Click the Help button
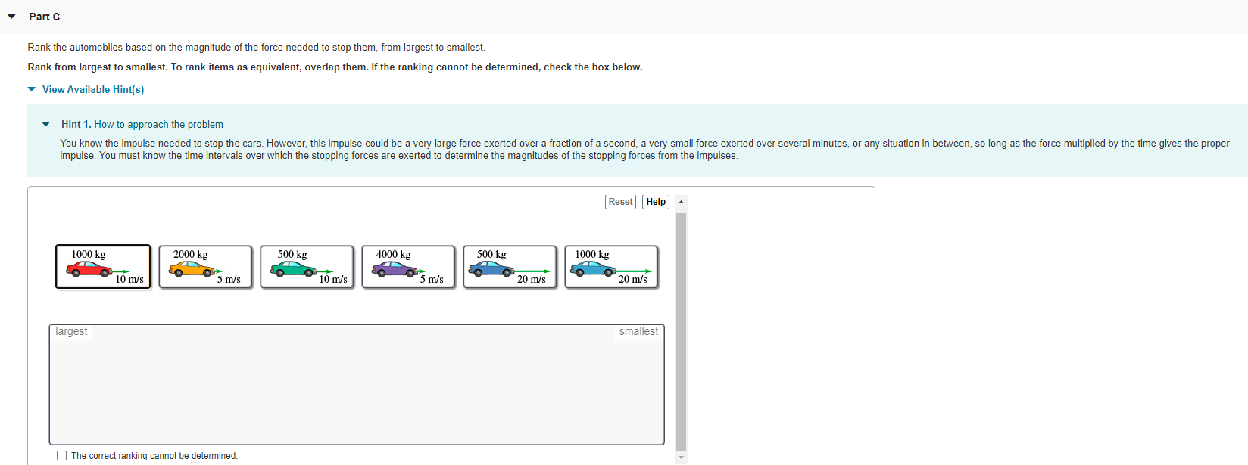 [656, 202]
